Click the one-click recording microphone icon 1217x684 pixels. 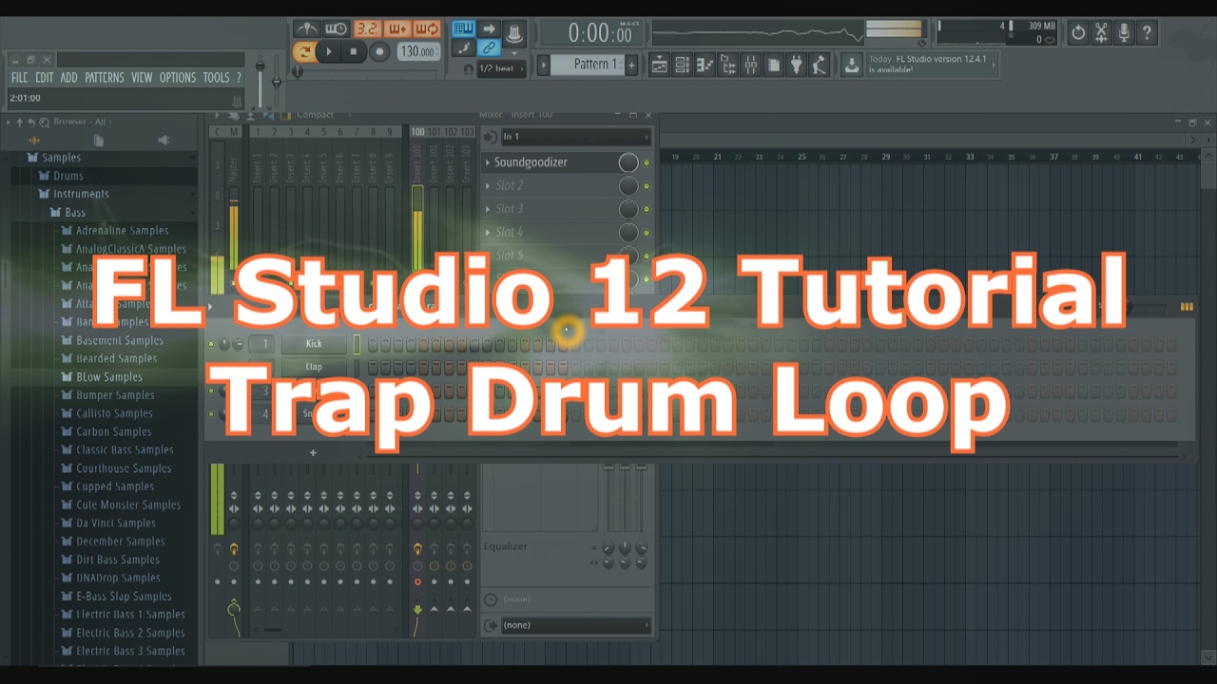click(x=1124, y=32)
